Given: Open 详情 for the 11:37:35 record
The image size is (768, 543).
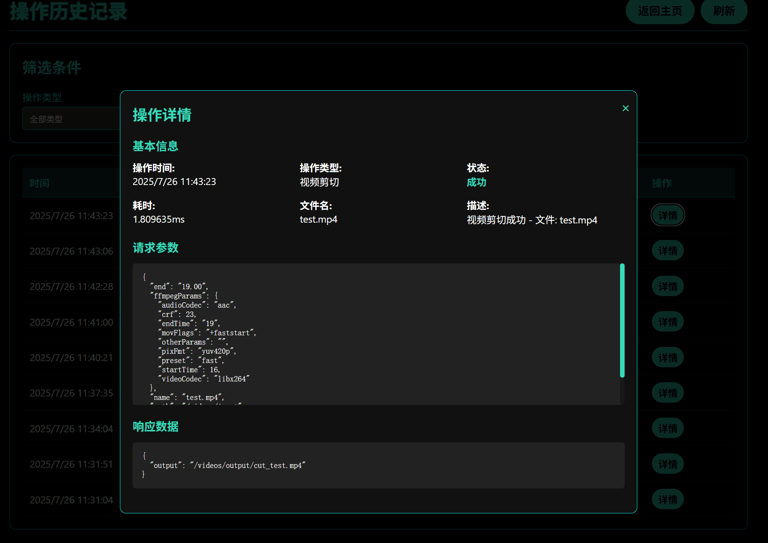Looking at the screenshot, I should pos(668,393).
